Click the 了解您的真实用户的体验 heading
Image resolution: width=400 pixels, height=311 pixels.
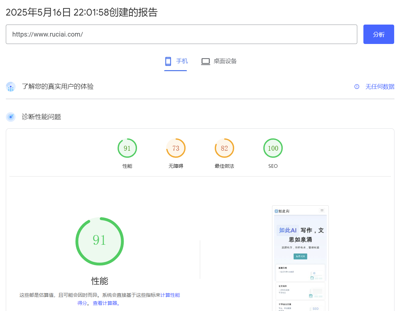pyautogui.click(x=58, y=87)
